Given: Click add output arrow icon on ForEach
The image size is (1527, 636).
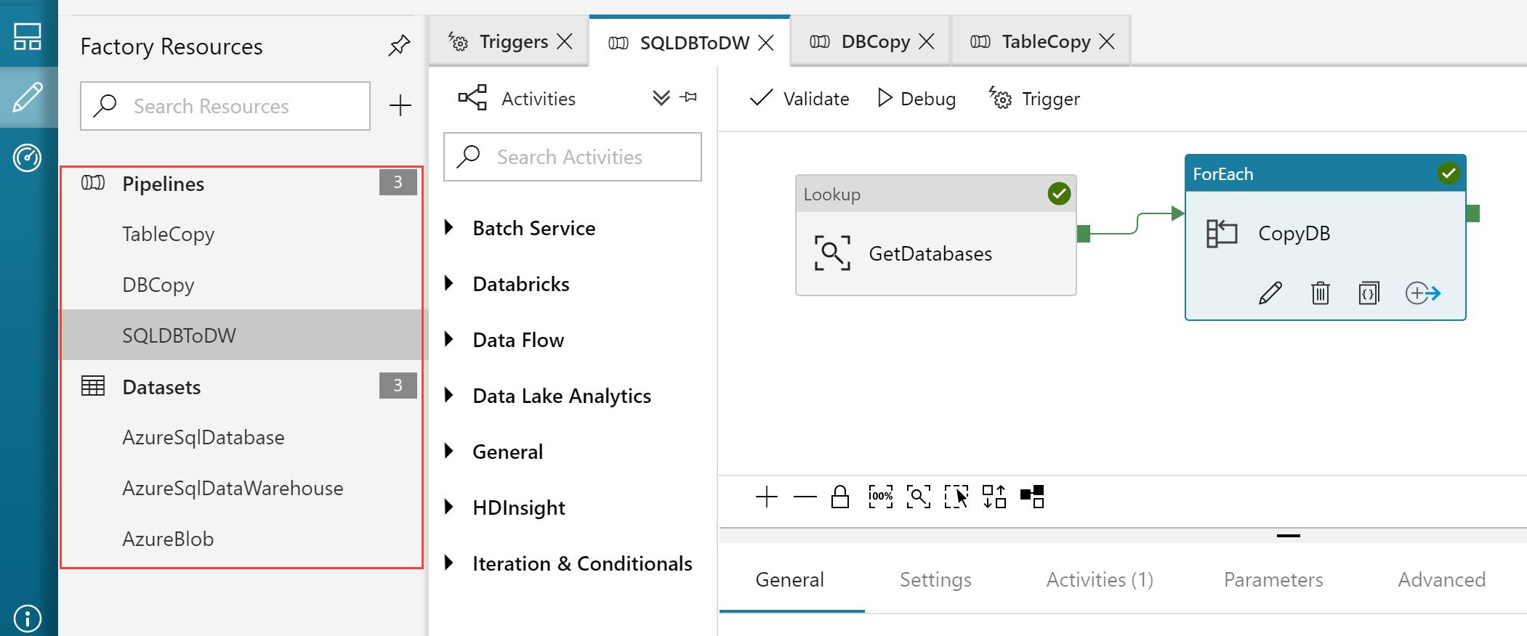Looking at the screenshot, I should (x=1422, y=293).
